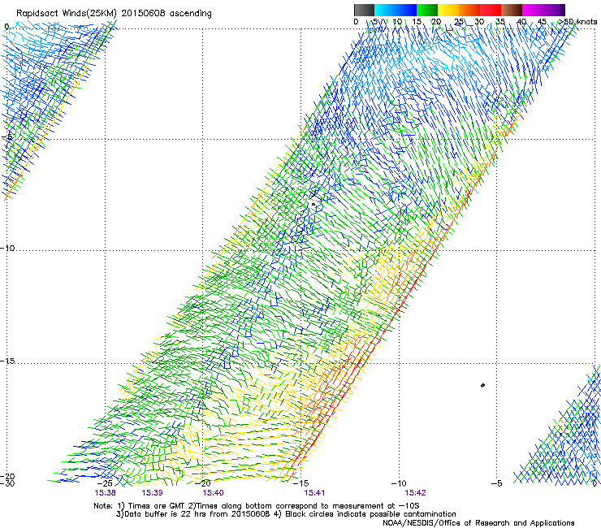Viewport: 601px width, 528px height.
Task: Click the green 15-20 knots legend segment
Action: [427, 10]
